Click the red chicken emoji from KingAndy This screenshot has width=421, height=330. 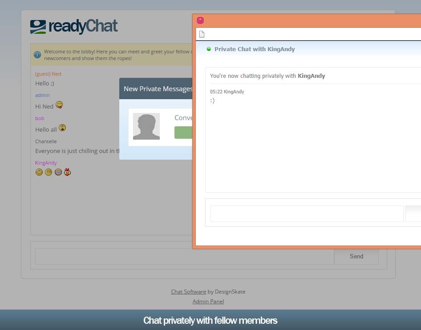pos(67,172)
